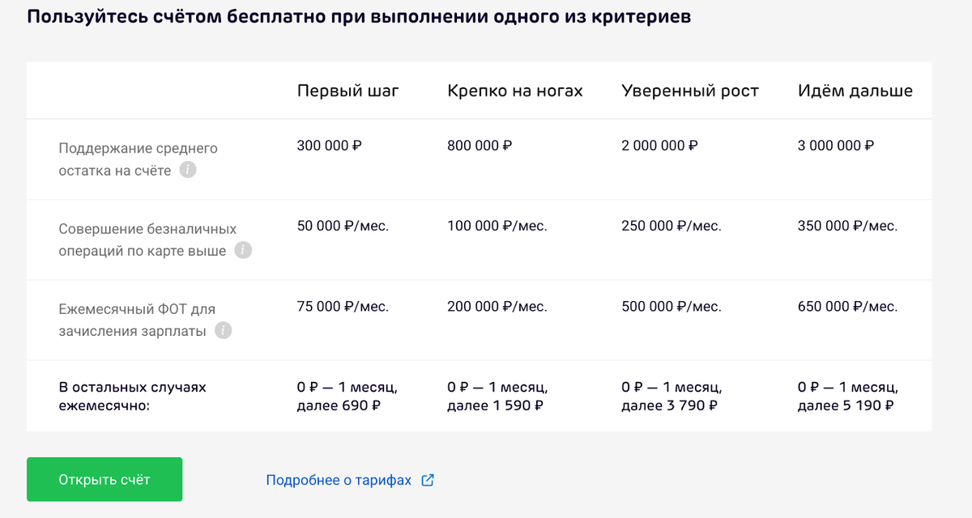
Task: Click the 'Крепко на ногах' tariff name
Action: pyautogui.click(x=514, y=91)
